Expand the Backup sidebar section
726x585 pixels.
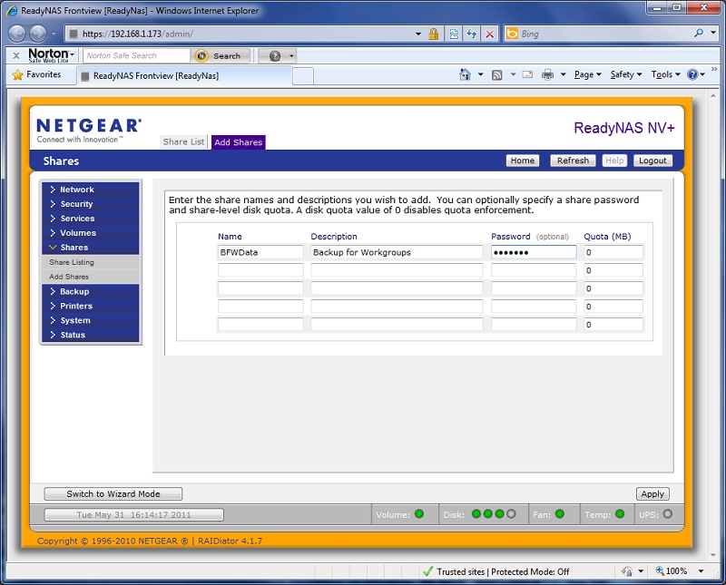pos(90,291)
